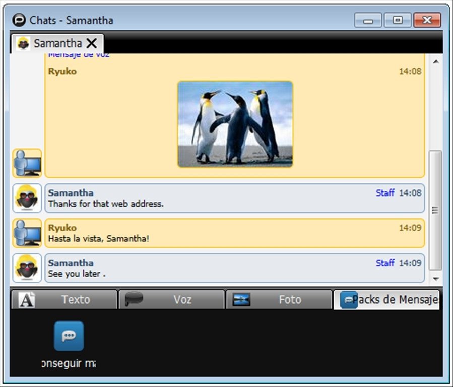
Task: Click the 14:08 timestamp on the photo message
Action: pyautogui.click(x=410, y=71)
